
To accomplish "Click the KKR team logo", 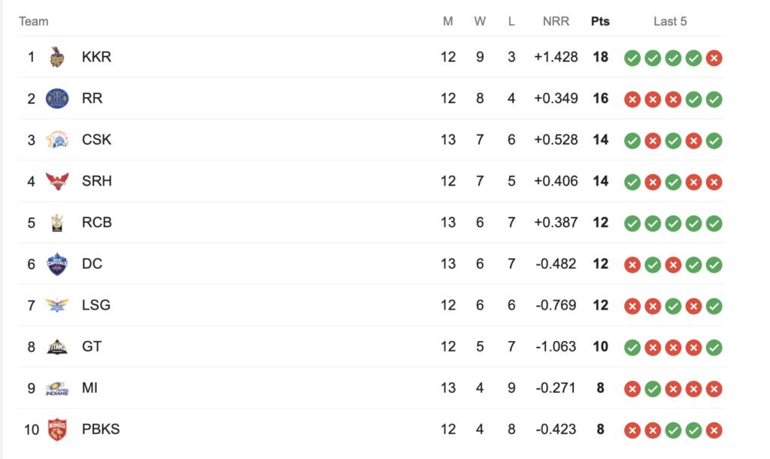I will (57, 57).
